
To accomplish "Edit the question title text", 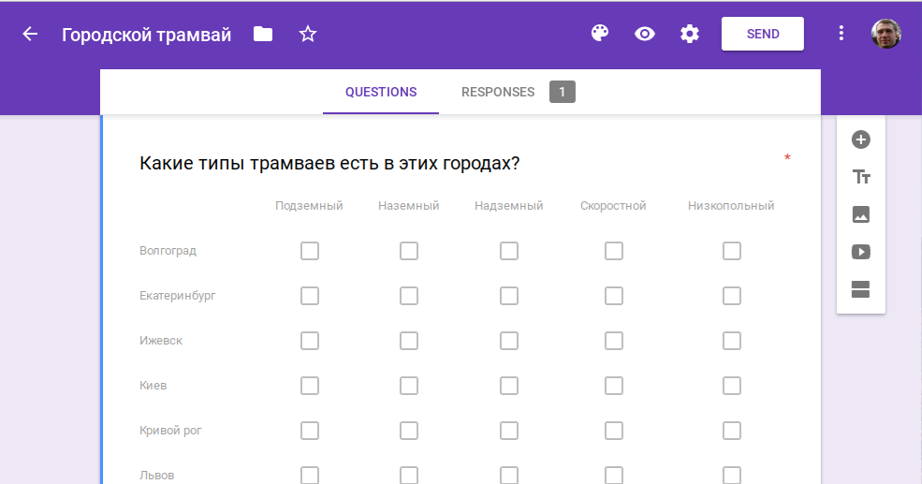I will [x=329, y=164].
